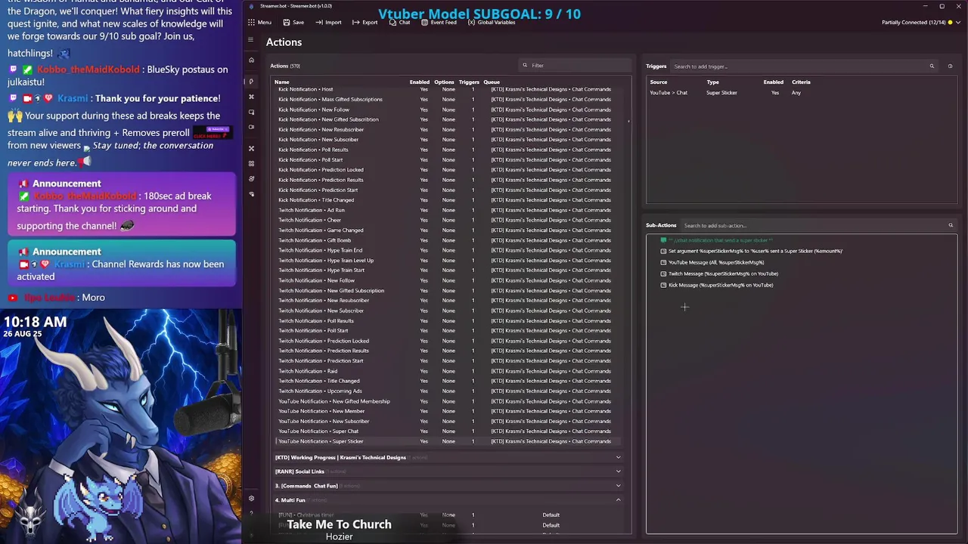Click the Save disk icon
Image resolution: width=968 pixels, height=544 pixels.
[x=287, y=23]
